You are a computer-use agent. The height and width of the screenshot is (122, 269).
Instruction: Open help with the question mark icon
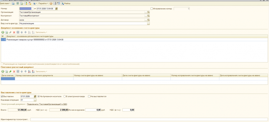pos(51,3)
